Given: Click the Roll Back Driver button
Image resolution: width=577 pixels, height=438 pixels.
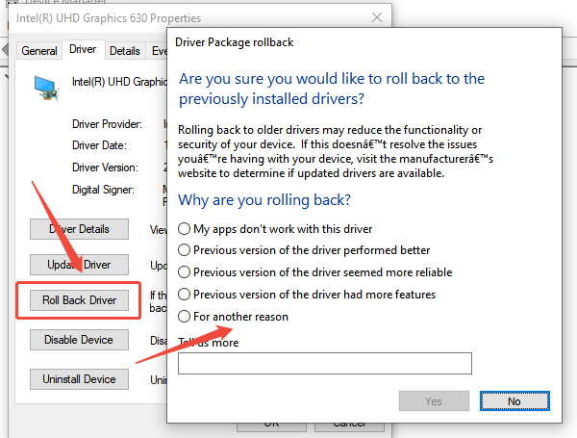Looking at the screenshot, I should coord(79,300).
